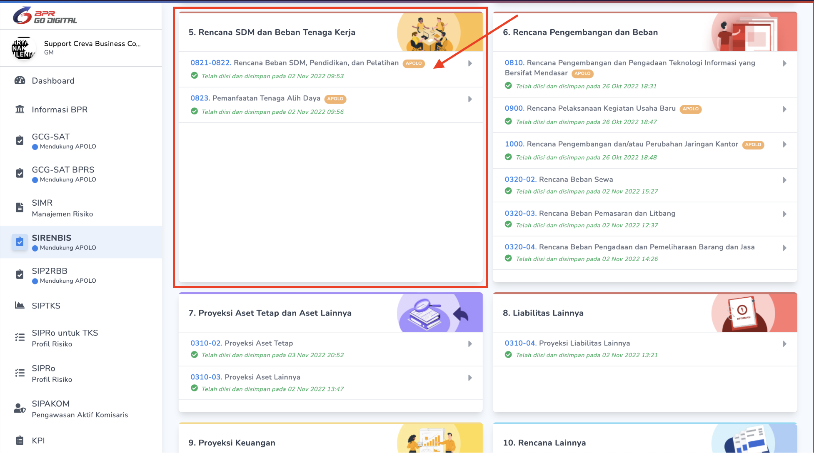The image size is (814, 453).
Task: Expand arrow for 0320-03 Pemasaran dan Litbang
Action: [x=784, y=214]
